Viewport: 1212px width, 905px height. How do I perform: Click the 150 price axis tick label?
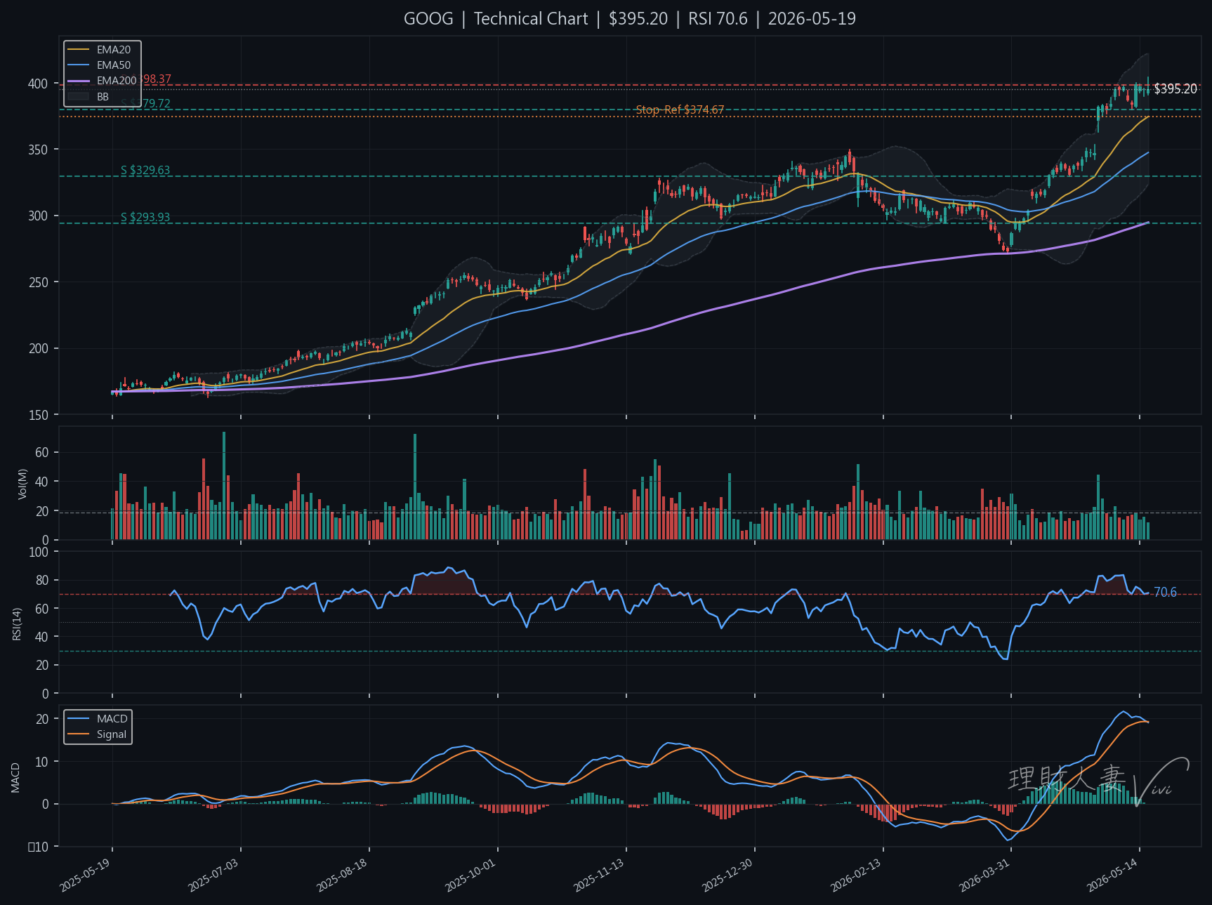coord(38,415)
